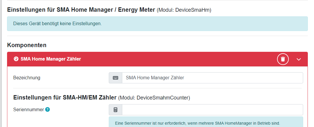
Task: Click the red header title text
Action: pos(51,59)
